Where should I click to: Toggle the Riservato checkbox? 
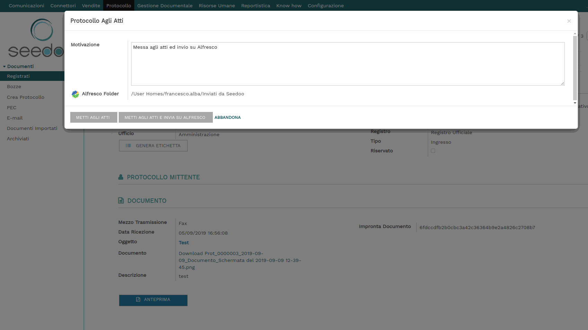[x=433, y=151]
